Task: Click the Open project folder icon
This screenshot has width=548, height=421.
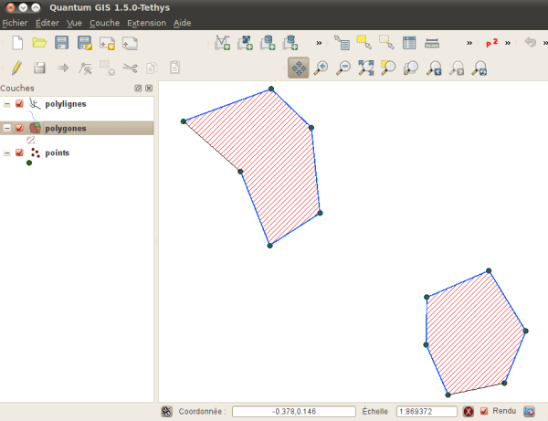Action: coord(39,43)
